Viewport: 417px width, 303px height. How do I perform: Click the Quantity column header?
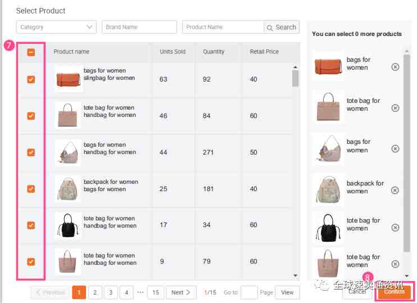(x=214, y=52)
